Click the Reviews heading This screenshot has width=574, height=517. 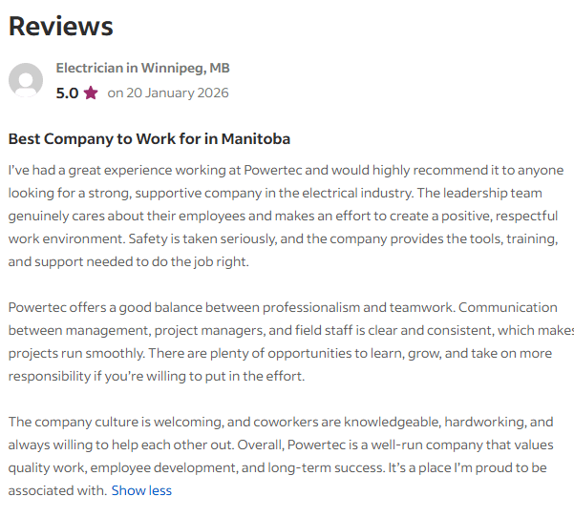click(x=61, y=27)
